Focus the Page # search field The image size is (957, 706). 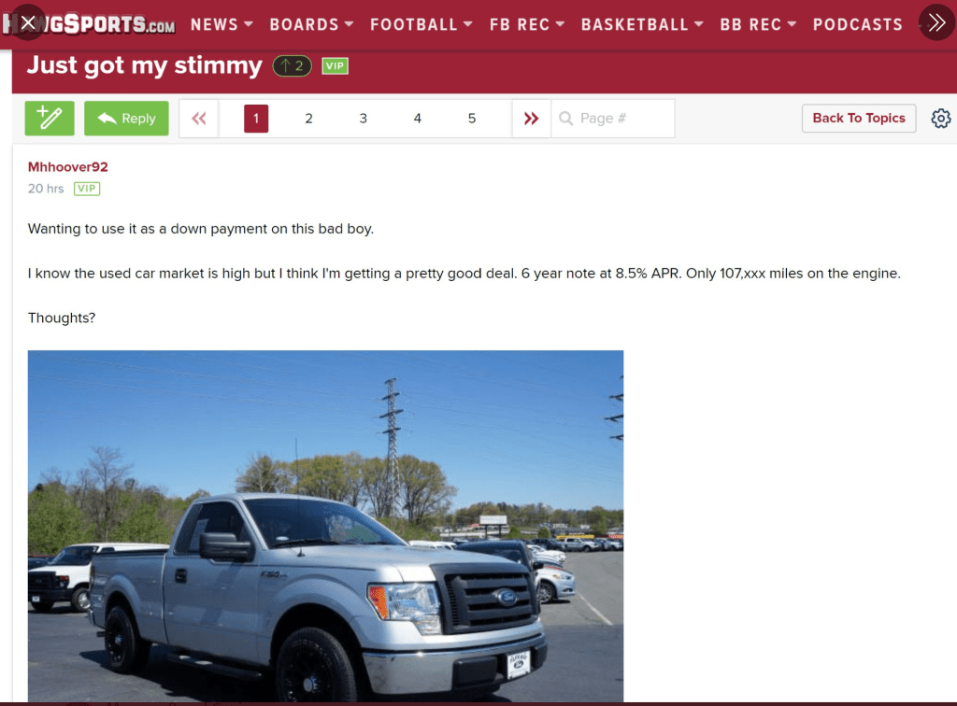pyautogui.click(x=613, y=119)
